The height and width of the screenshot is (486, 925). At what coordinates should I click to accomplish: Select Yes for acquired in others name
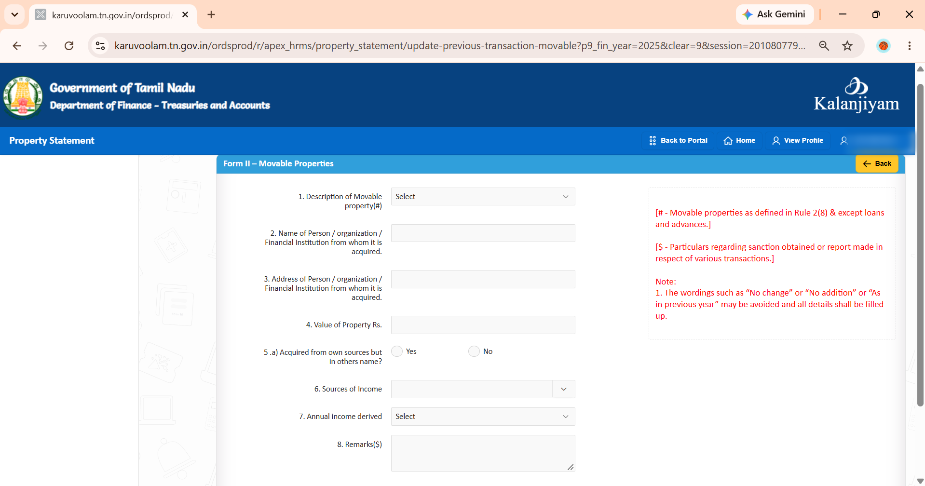pyautogui.click(x=397, y=351)
